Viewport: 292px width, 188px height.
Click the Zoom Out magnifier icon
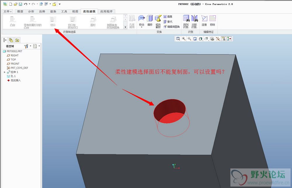189,39
